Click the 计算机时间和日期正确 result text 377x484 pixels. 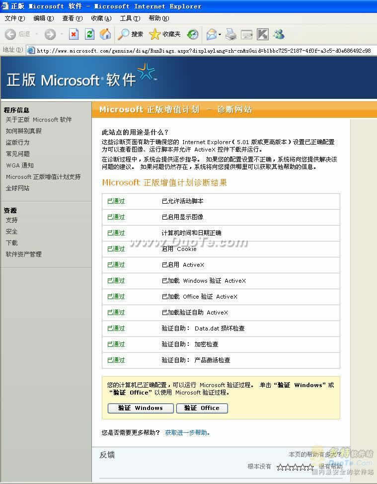coord(192,233)
